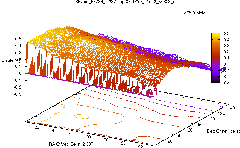Click Dec Offset axis tick label 60
Viewport: 240px width, 148px height.
(x=190, y=130)
